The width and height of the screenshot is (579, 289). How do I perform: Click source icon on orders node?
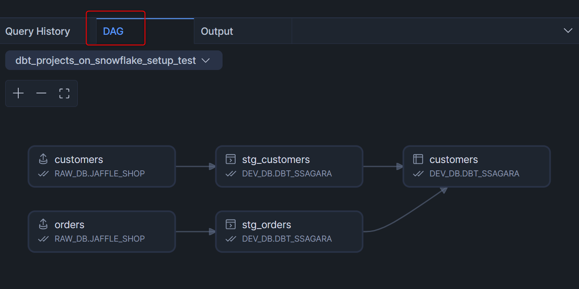(x=43, y=224)
